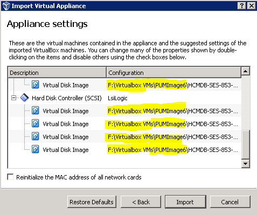Select the path of the last Virtual Disk Image row

(x=173, y=150)
